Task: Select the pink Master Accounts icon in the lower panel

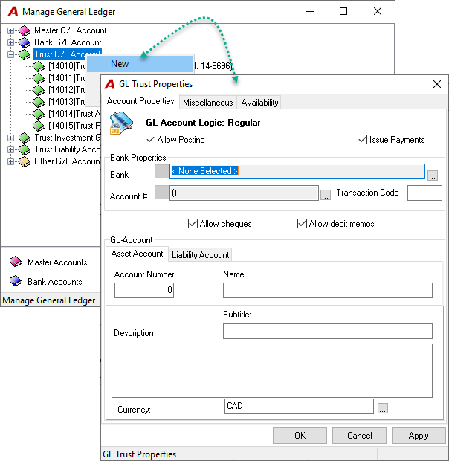Action: pyautogui.click(x=16, y=262)
